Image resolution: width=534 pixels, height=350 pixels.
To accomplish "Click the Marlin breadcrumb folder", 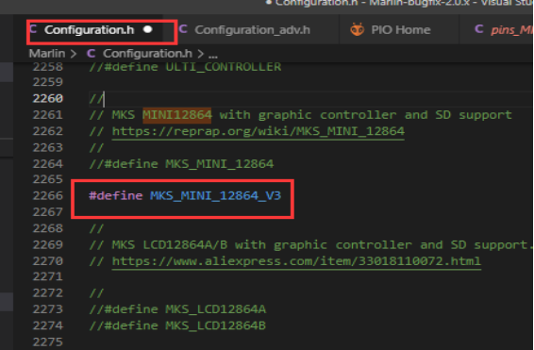I will coord(47,54).
